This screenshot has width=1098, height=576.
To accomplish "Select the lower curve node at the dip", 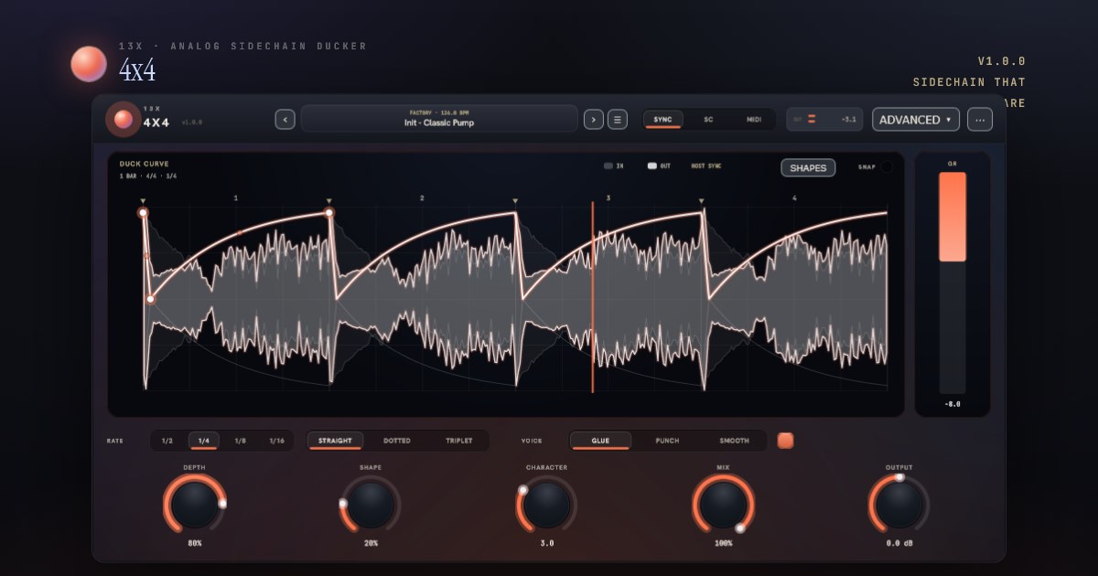I will coord(150,299).
